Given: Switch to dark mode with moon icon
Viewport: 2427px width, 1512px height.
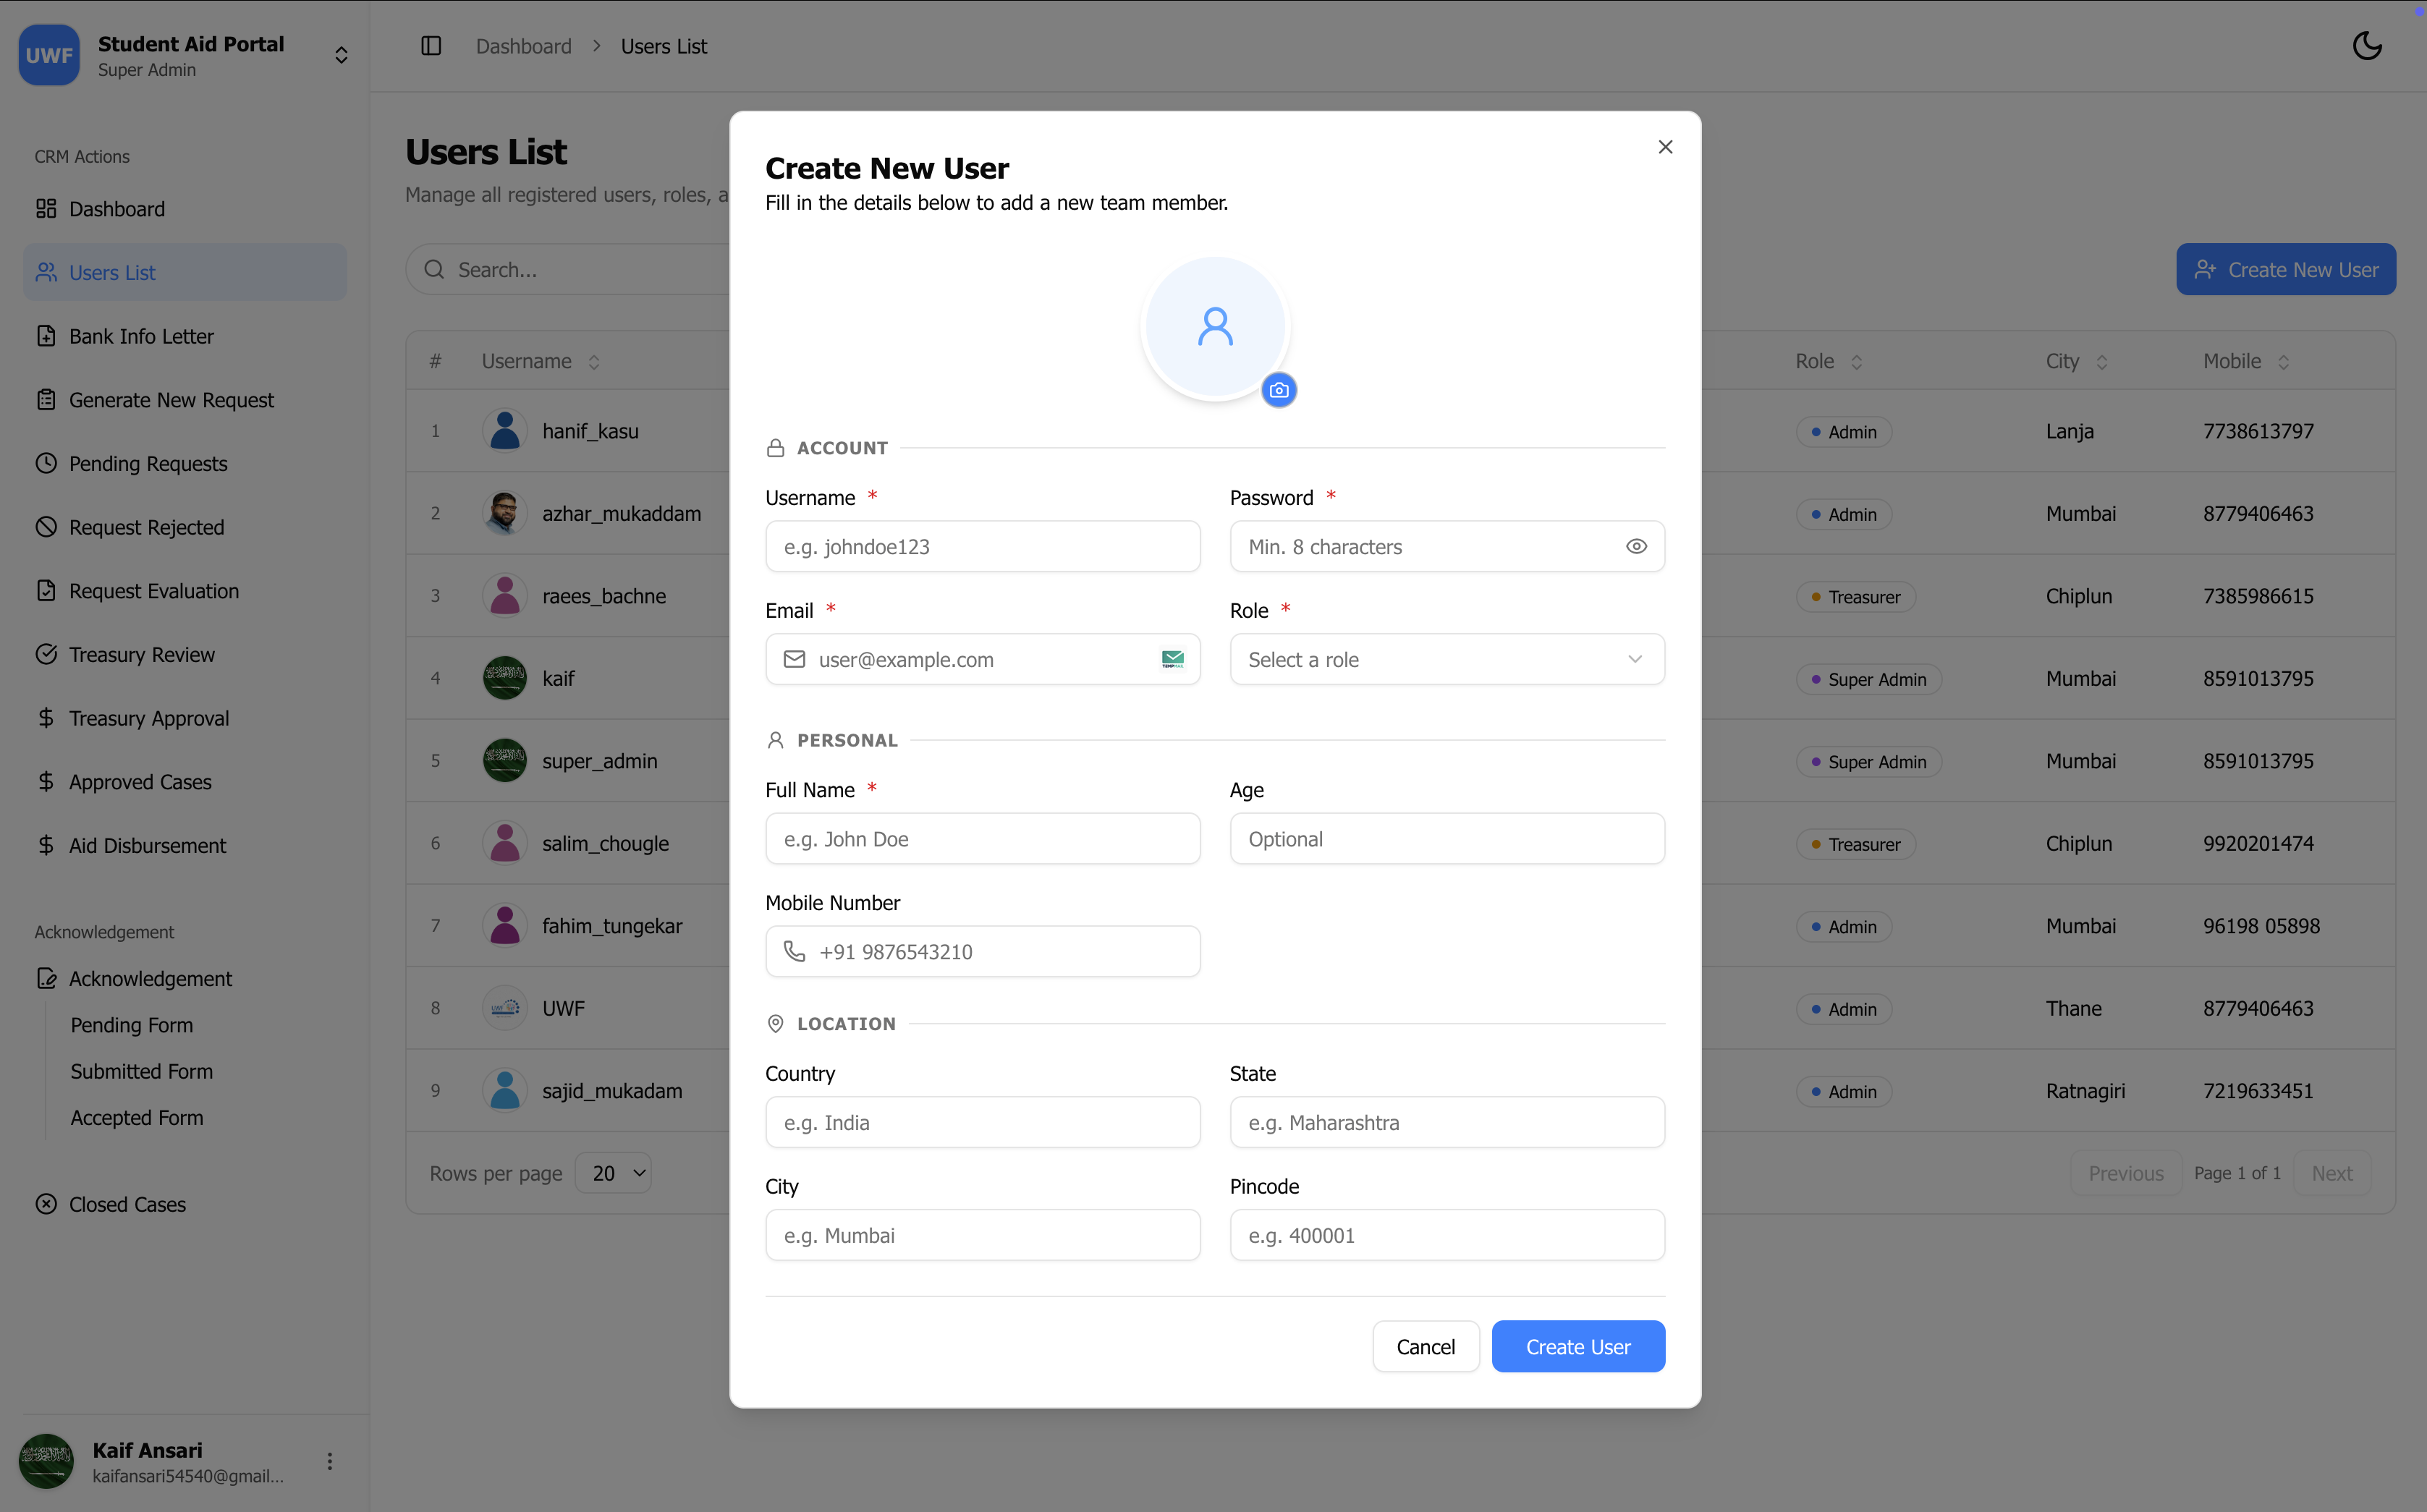Looking at the screenshot, I should (2366, 46).
